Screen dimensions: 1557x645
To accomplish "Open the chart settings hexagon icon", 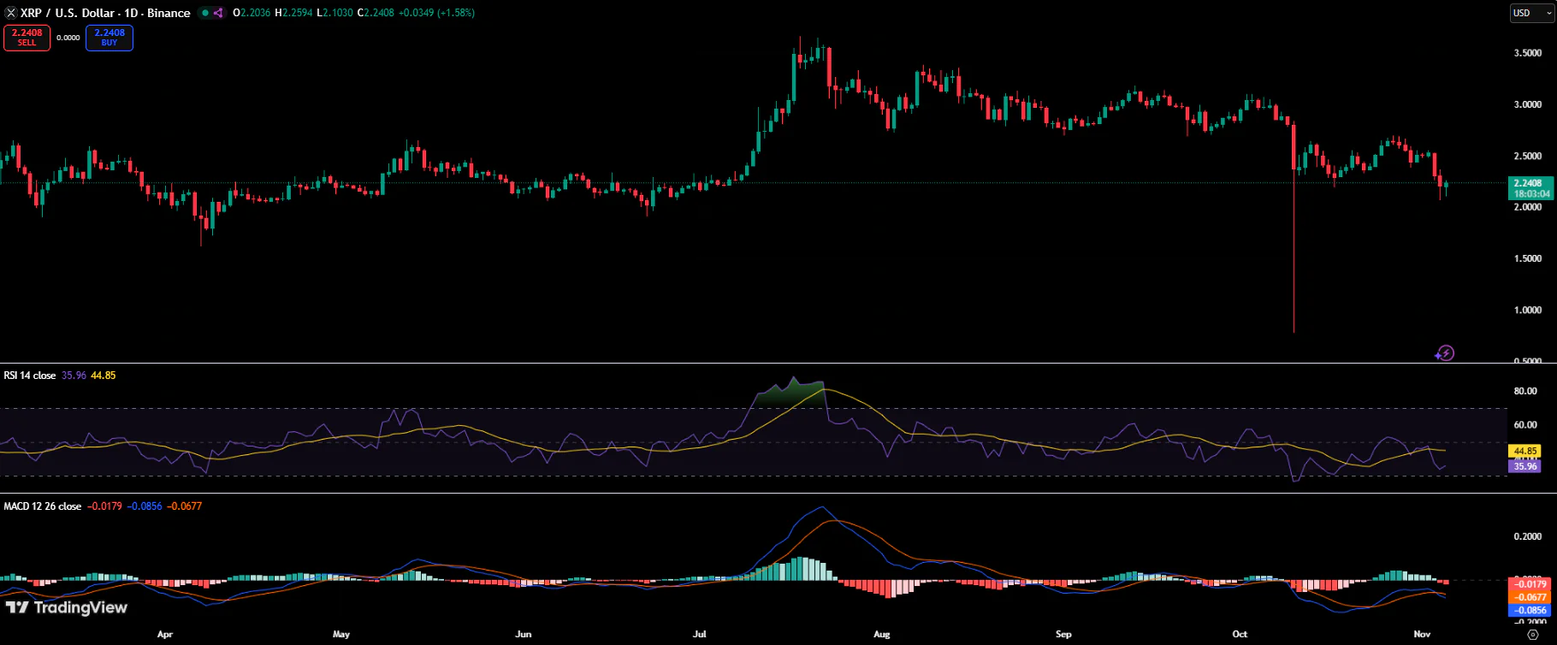I will tap(1533, 634).
